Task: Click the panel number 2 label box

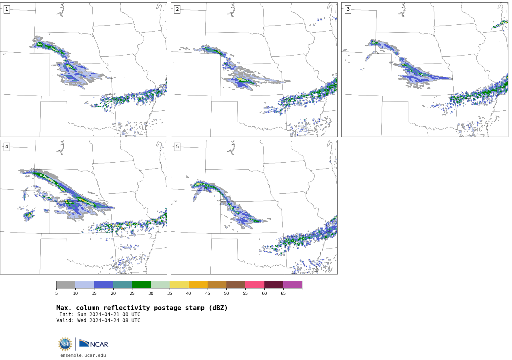Action: point(177,9)
